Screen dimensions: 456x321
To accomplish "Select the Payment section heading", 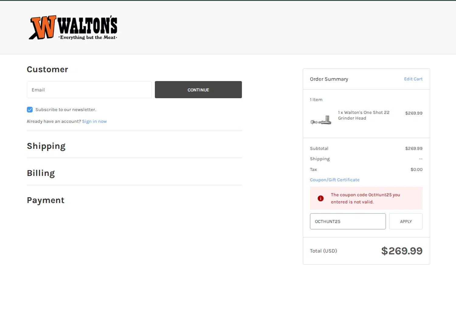I will 46,200.
